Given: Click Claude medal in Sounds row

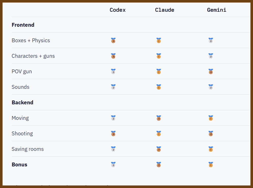Looking at the screenshot, I should tap(159, 87).
